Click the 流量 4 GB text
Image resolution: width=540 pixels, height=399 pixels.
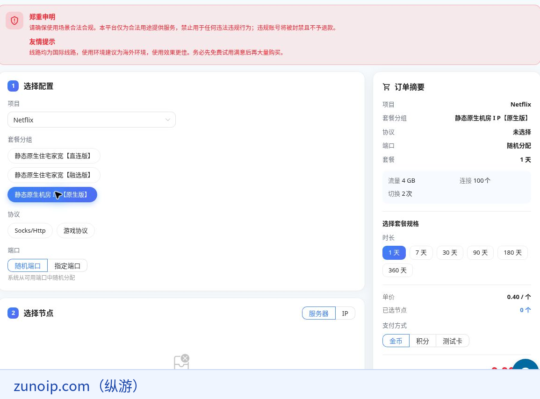pos(402,181)
